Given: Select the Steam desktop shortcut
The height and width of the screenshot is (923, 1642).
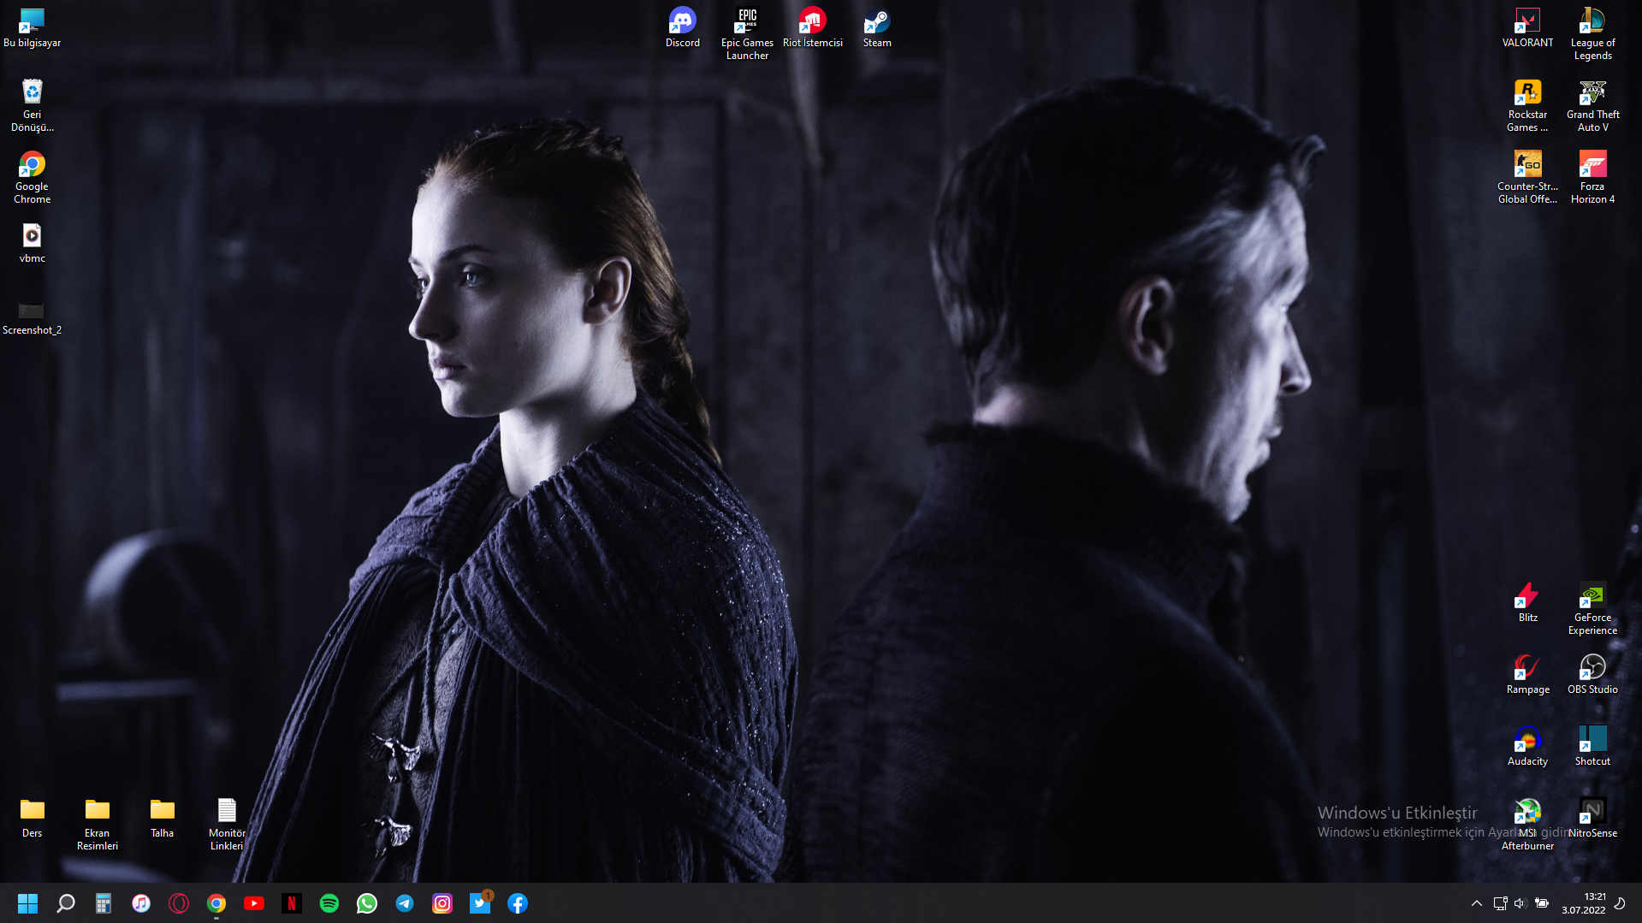Looking at the screenshot, I should (x=877, y=27).
